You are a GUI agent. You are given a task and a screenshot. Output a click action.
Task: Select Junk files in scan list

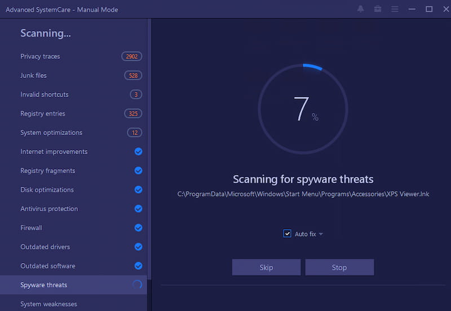point(73,76)
